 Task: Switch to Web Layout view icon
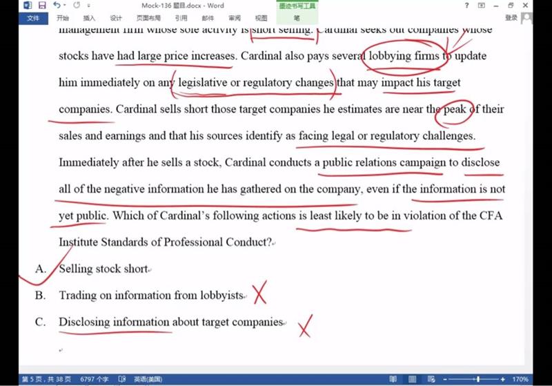[431, 379]
